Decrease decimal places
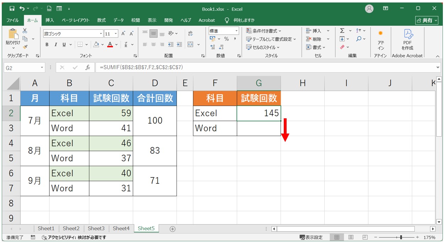 tap(221, 46)
